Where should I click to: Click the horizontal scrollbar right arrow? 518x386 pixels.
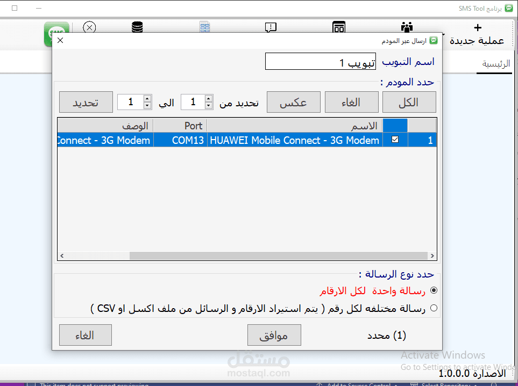(432, 256)
